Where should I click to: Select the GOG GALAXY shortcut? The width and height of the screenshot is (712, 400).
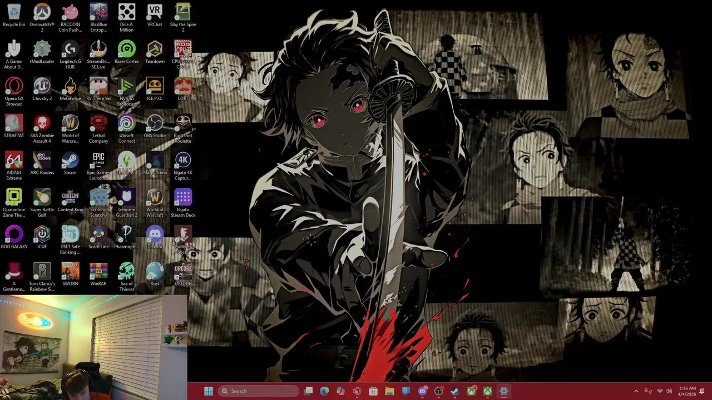pos(14,238)
